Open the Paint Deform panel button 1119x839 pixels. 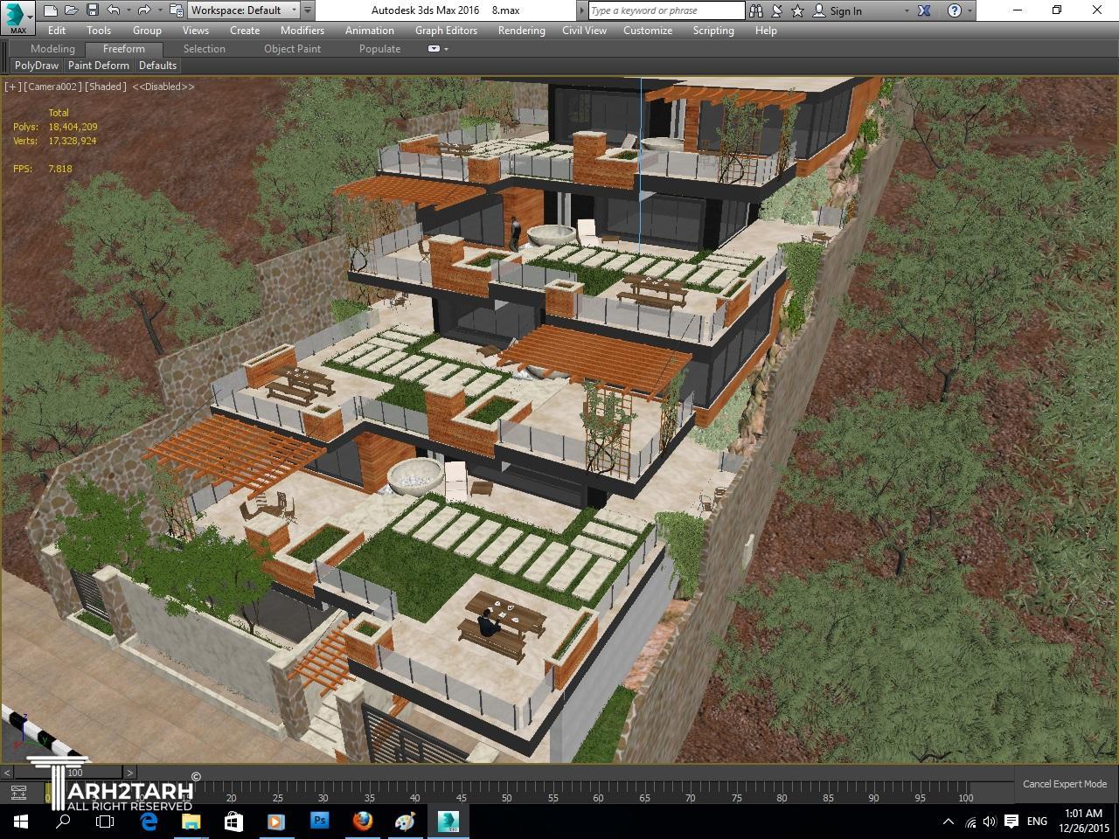tap(98, 66)
